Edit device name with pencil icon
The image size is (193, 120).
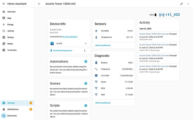point(182,4)
